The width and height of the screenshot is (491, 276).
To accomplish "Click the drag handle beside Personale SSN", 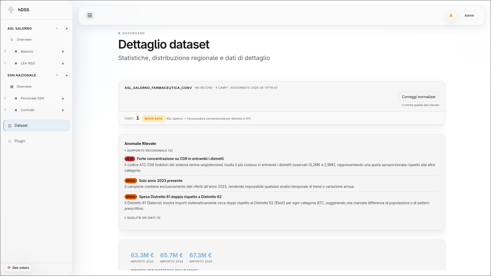I will click(5, 98).
